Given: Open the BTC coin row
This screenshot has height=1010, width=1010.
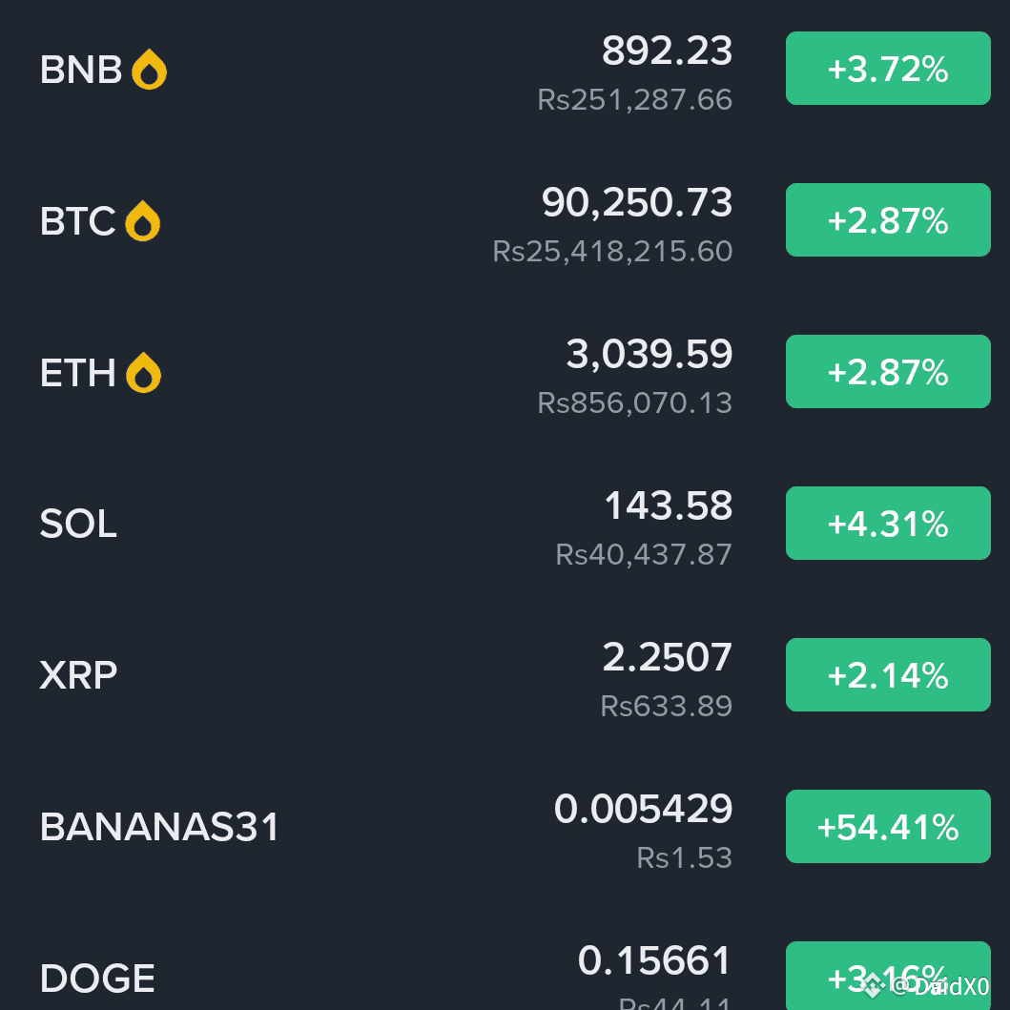Looking at the screenshot, I should coord(505,221).
